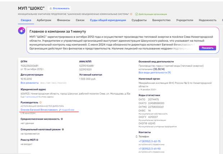Click warning icon after the full company name
This screenshot has height=154, width=223.
131,14
